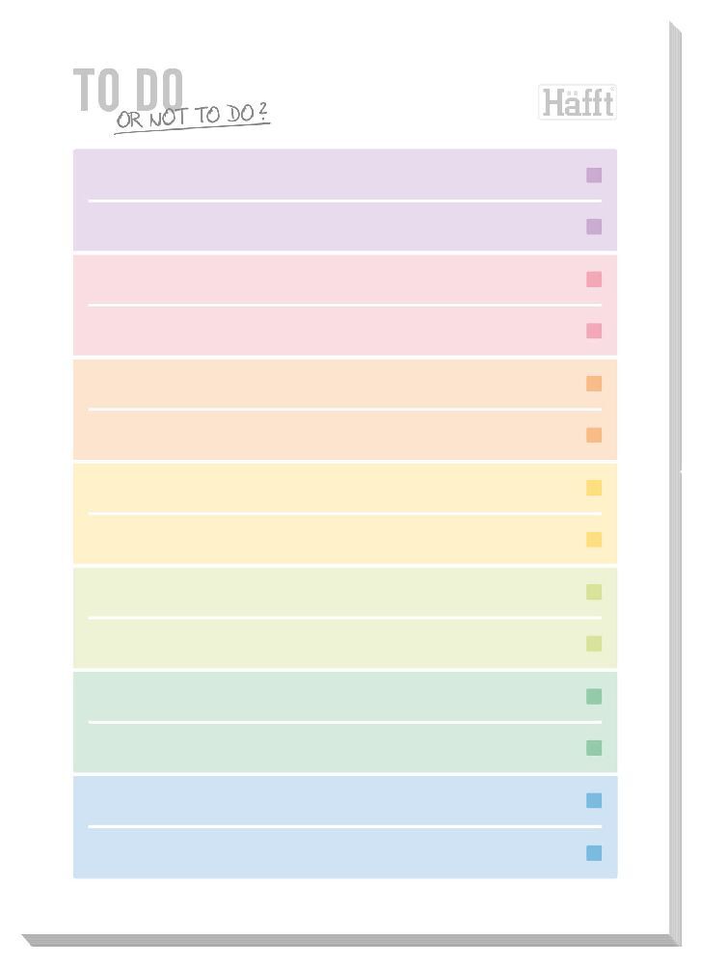Select the upper yellow checkbox
Screen dimensions: 701x964
coord(593,488)
